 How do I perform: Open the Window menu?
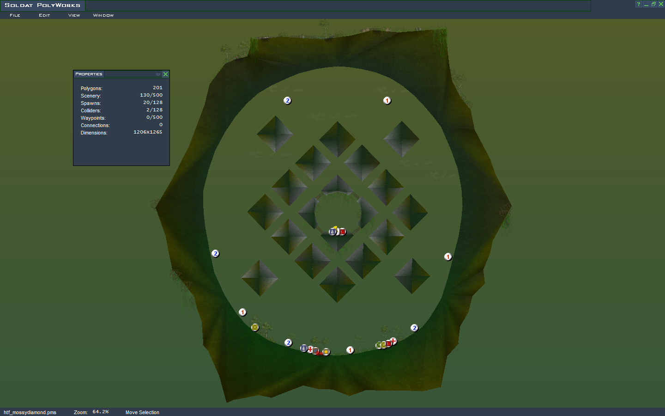coord(103,15)
